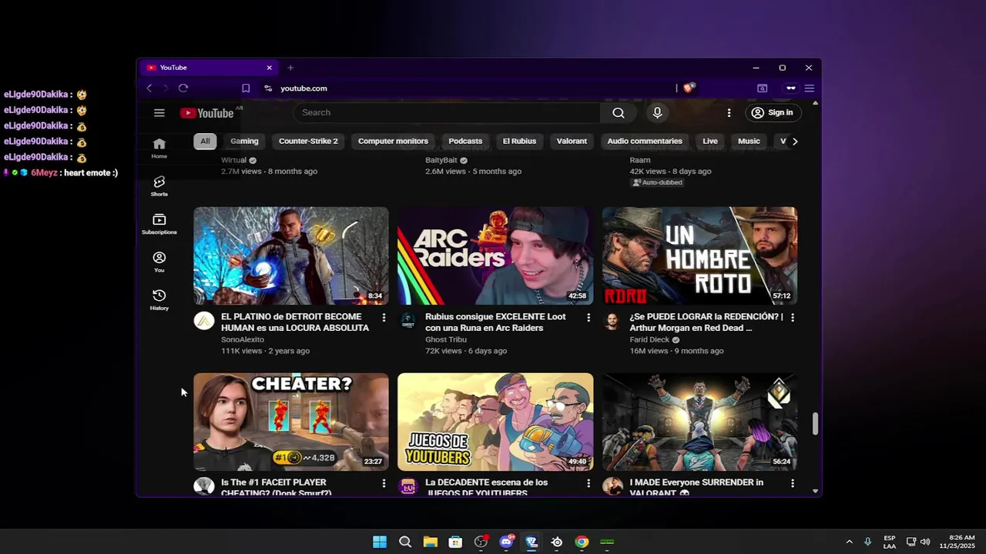
Task: Open options for FACEIT player cheating video
Action: click(x=384, y=483)
